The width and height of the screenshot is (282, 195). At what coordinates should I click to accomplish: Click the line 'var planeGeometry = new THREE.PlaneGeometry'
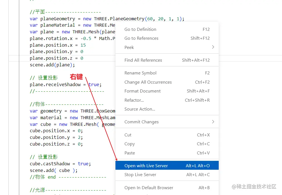click(107, 19)
